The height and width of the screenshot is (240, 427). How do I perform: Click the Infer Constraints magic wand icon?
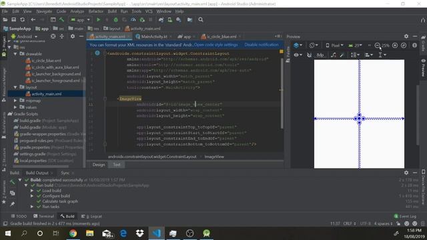pyautogui.click(x=342, y=55)
